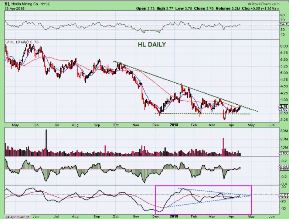289x219 pixels.
Task: Click the moving average tag 3.65
Action: click(x=284, y=109)
